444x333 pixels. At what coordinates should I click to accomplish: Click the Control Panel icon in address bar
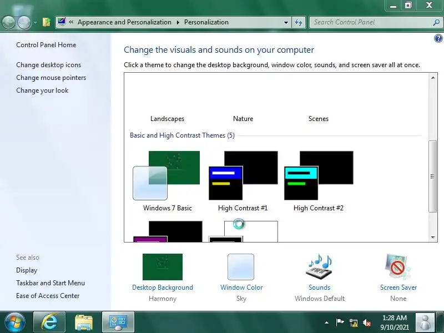(62, 22)
